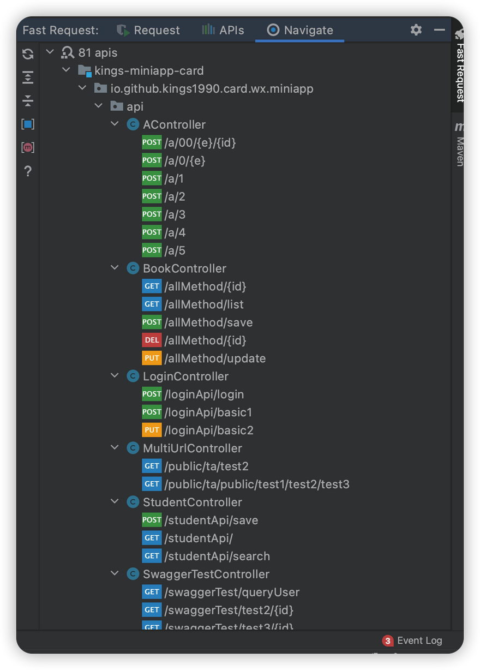Switch to the APIs tab
The image size is (480, 670).
(223, 30)
